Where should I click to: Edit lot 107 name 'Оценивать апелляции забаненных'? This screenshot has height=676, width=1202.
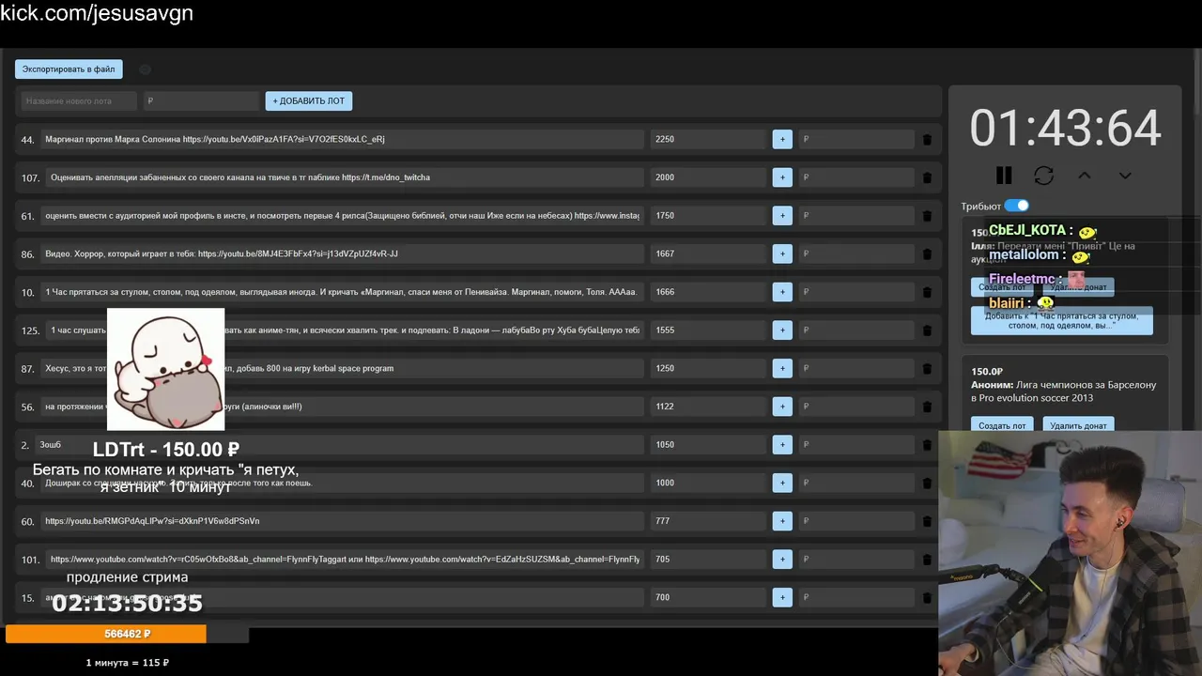[x=345, y=177]
